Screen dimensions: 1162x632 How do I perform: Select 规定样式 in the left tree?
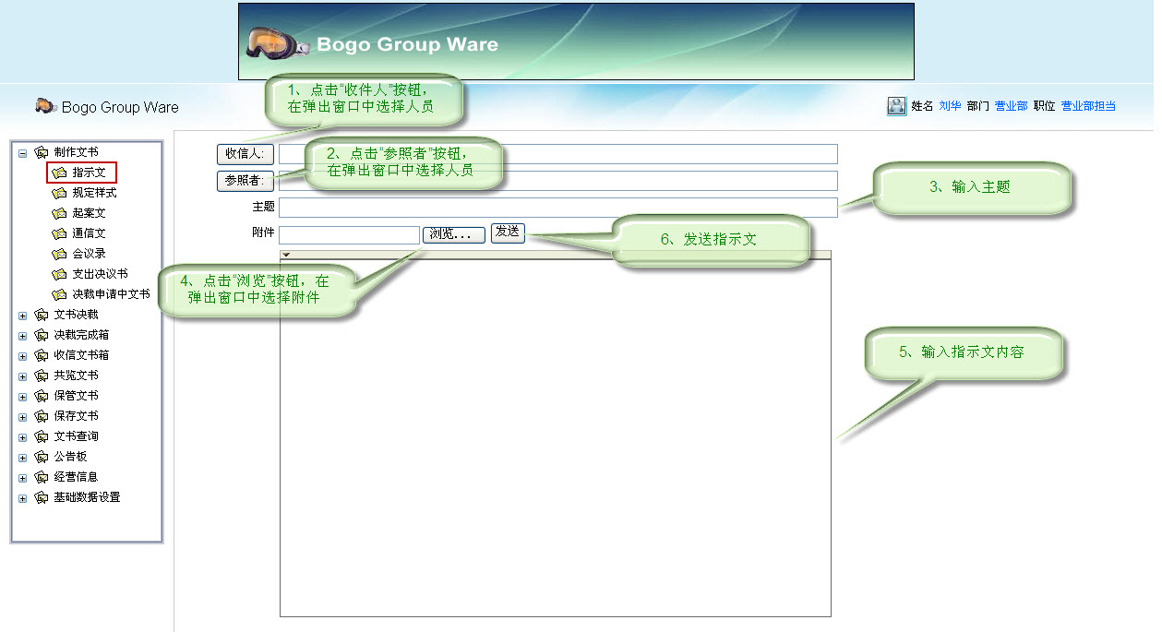(94, 193)
